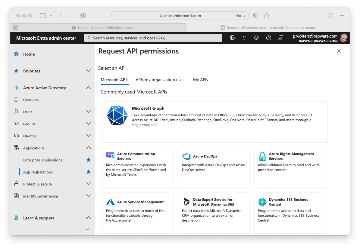
Task: Collapse the Learn & support chevron
Action: coord(88,218)
